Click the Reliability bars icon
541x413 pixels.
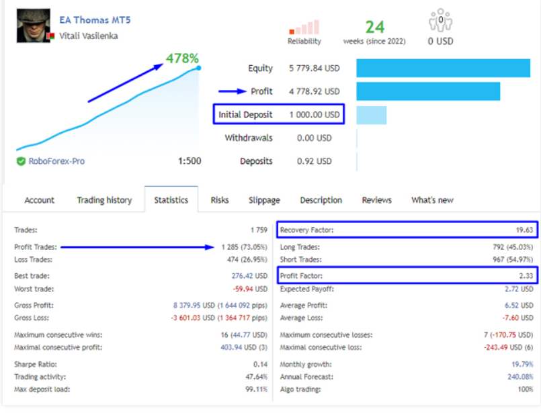[x=304, y=28]
